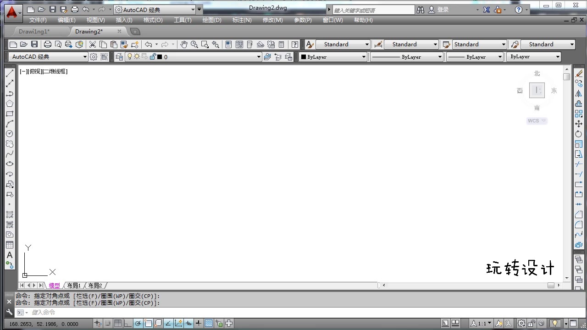The width and height of the screenshot is (587, 330).
Task: Toggle Quick Properties in status bar
Action: point(219,324)
